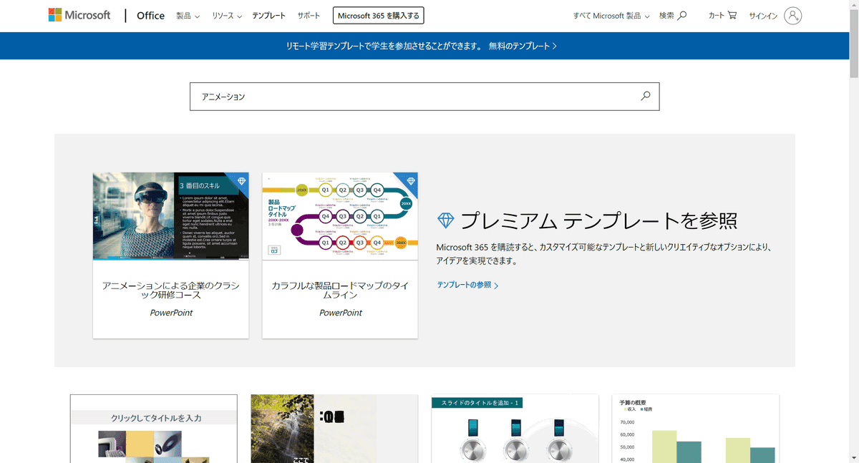
Task: Open the スライドのタイトルを追加 template thumbnail
Action: click(x=515, y=429)
